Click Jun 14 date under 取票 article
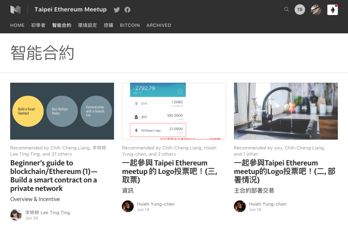The image size is (348, 238). point(143,210)
